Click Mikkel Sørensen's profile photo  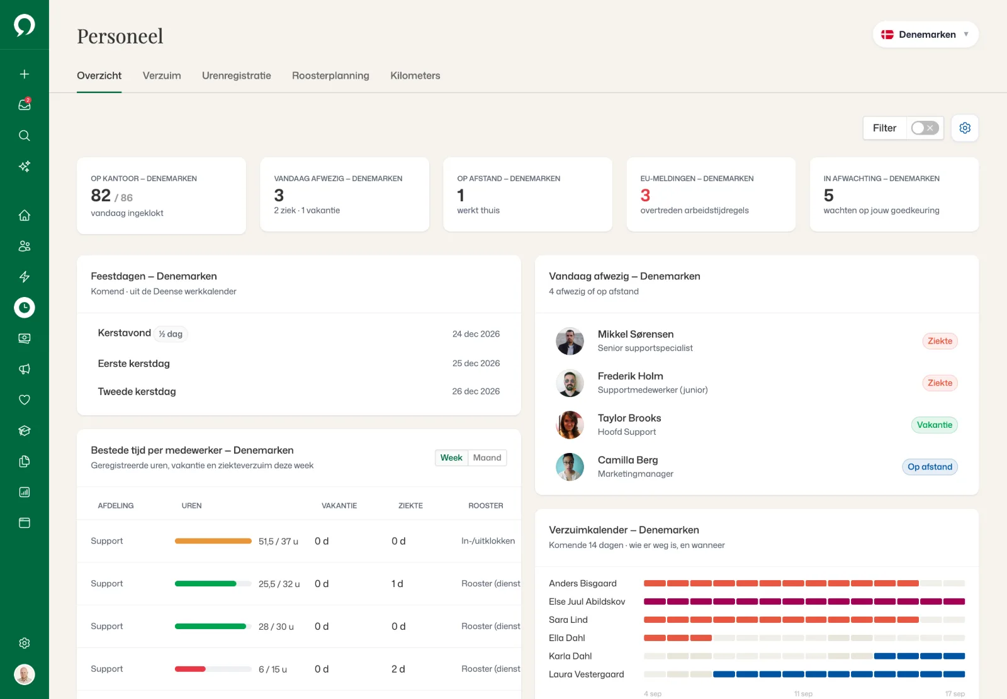(x=570, y=341)
